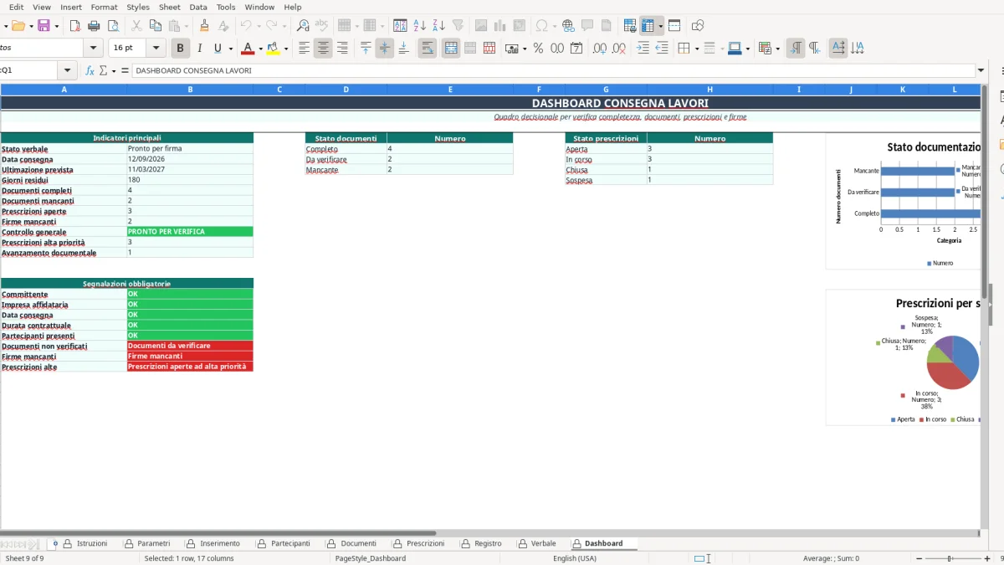Viewport: 1004px width, 565px height.
Task: Click the Undo arrow icon
Action: pyautogui.click(x=246, y=26)
